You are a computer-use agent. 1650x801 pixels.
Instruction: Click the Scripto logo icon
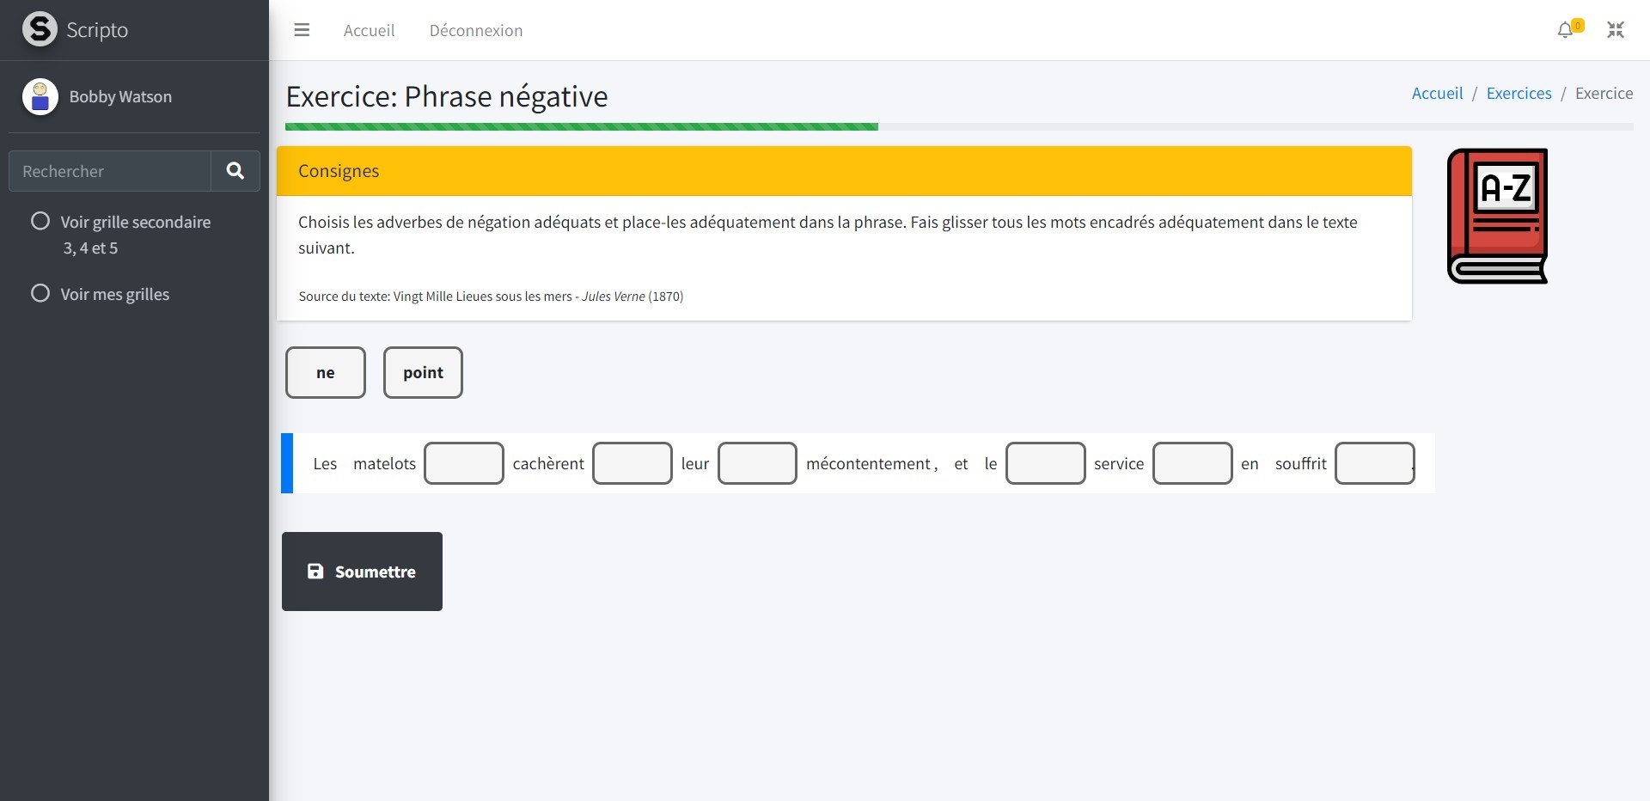(x=40, y=29)
